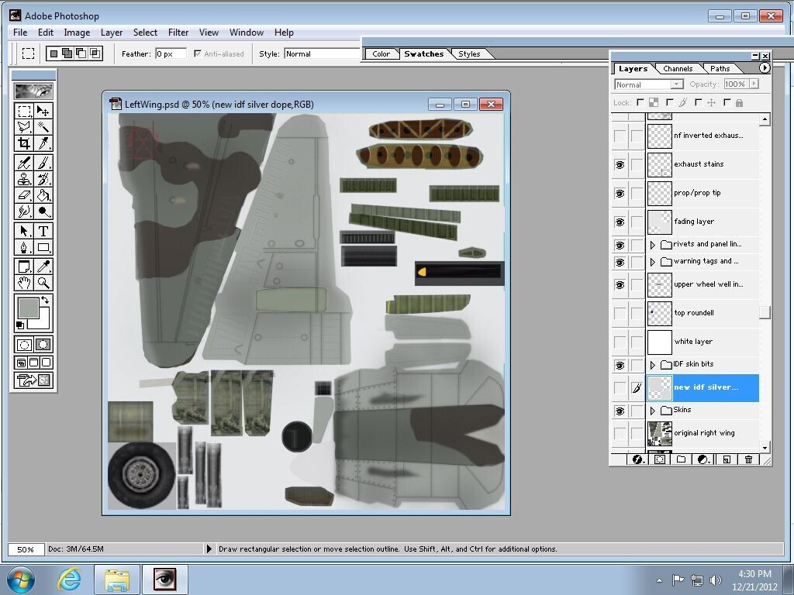Select the Zoom tool in the toolbox
The height and width of the screenshot is (595, 794).
coord(43,283)
